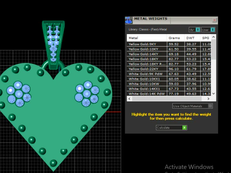Select the White Gold:14K PdW row
This screenshot has height=173, width=231.
[x=169, y=94]
